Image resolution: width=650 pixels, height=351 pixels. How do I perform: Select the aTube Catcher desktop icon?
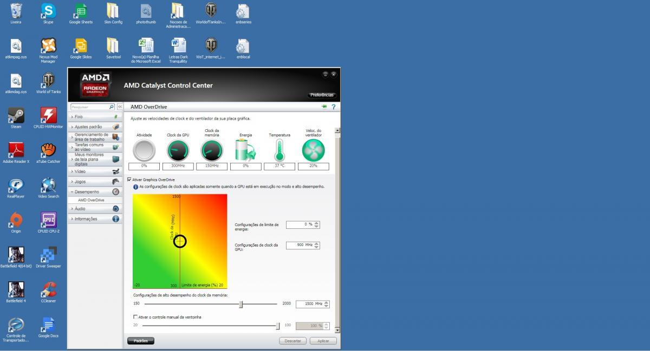click(48, 153)
